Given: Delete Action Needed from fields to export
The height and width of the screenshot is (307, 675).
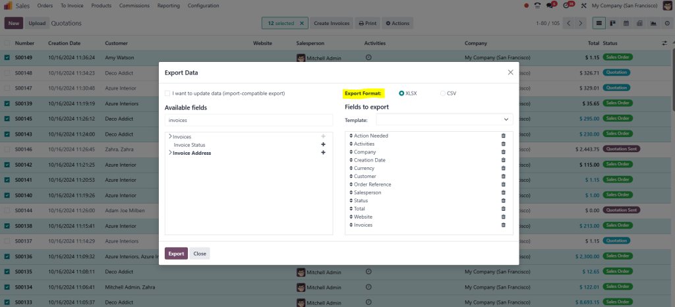Looking at the screenshot, I should click(x=503, y=136).
